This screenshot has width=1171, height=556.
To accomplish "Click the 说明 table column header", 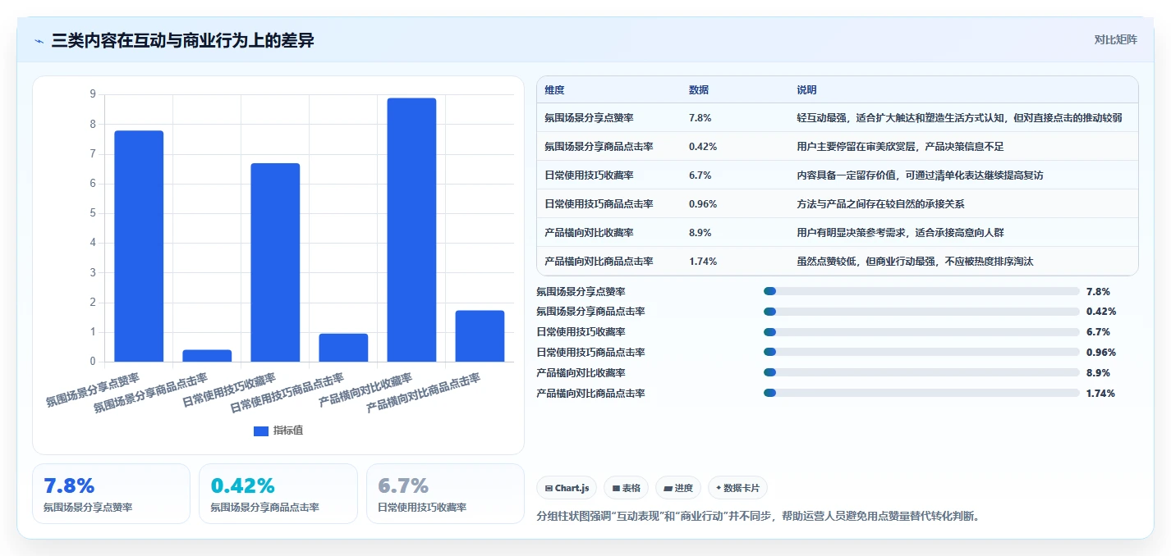I will tap(806, 90).
